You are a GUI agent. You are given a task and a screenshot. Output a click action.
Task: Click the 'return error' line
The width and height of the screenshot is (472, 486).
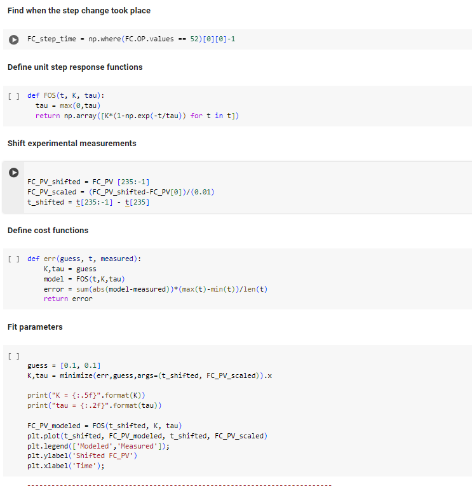pos(68,299)
